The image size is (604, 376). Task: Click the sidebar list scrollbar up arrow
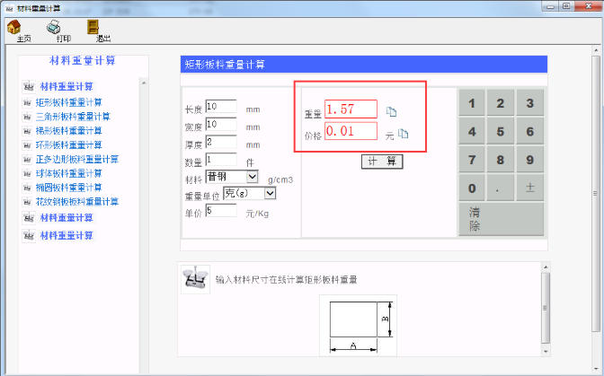(143, 83)
